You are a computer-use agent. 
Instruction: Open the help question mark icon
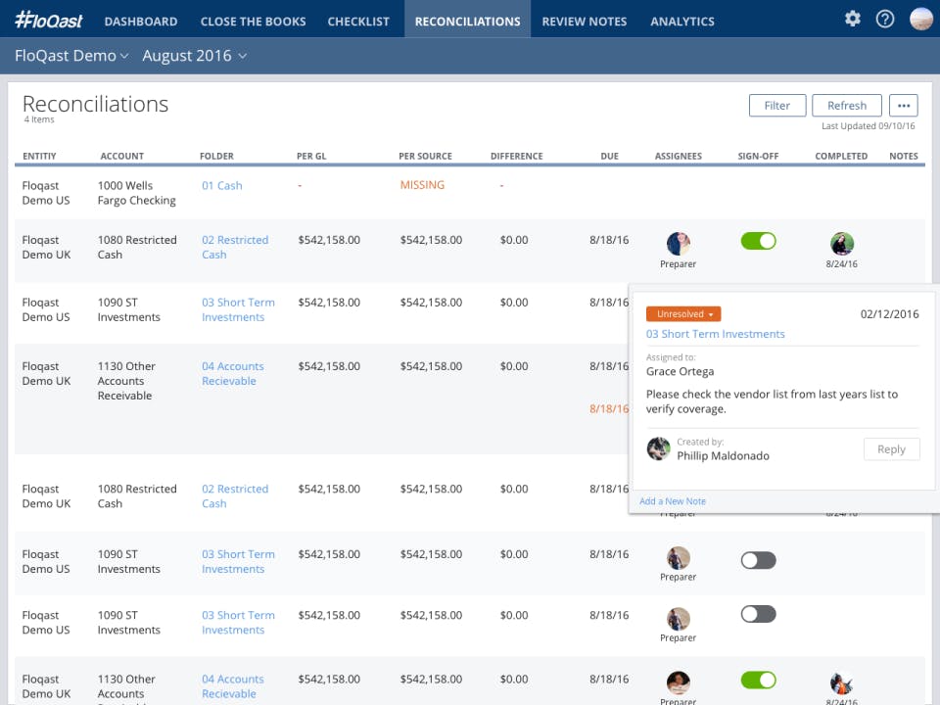(884, 19)
